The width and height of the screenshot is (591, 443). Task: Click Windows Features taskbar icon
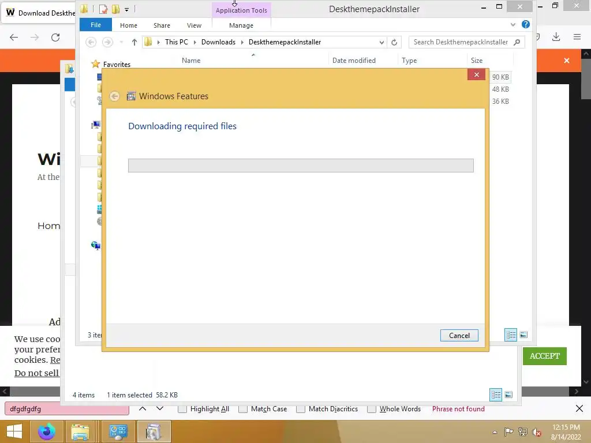154,431
